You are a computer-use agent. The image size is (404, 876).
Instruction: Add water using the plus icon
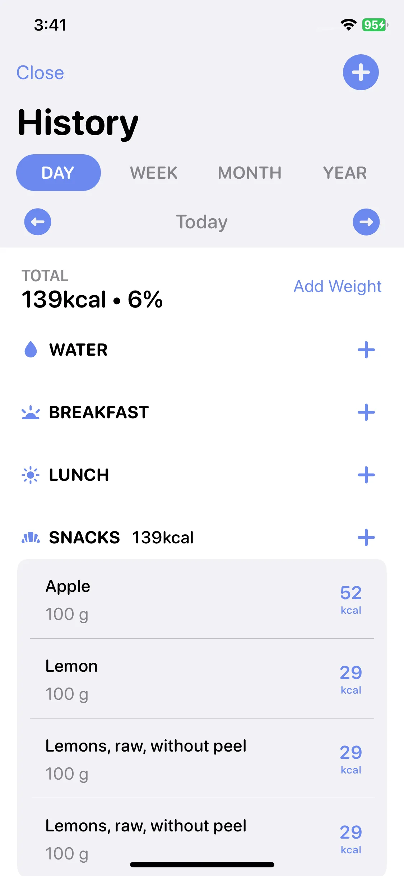[x=366, y=350]
